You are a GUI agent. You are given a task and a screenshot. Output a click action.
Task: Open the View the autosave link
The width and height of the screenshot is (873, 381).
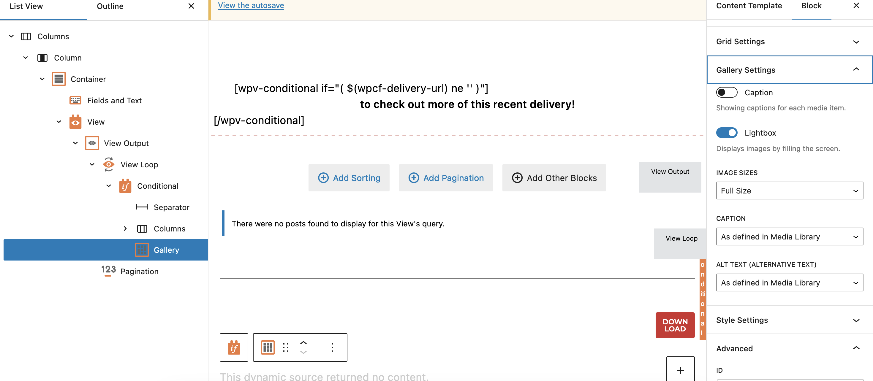coord(251,5)
